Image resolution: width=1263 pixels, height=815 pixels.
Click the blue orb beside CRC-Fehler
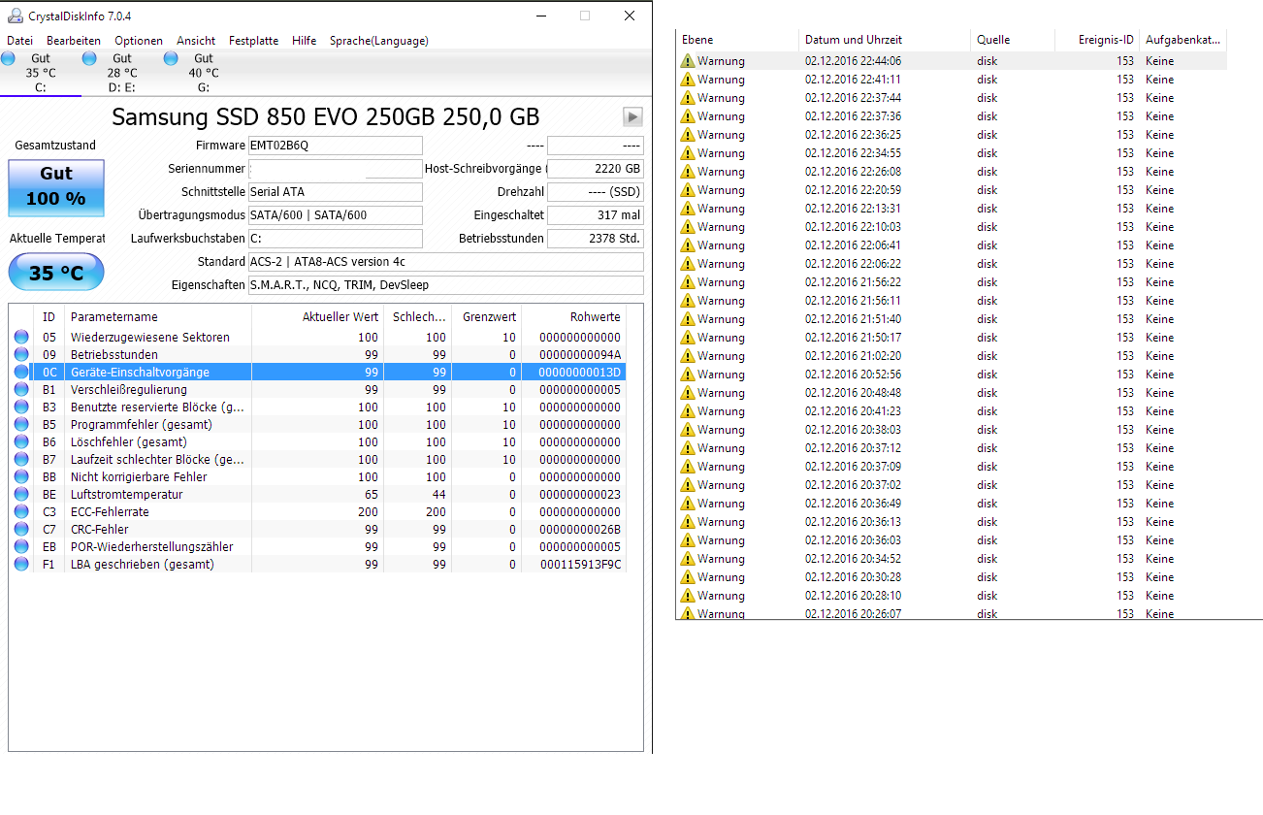21,530
